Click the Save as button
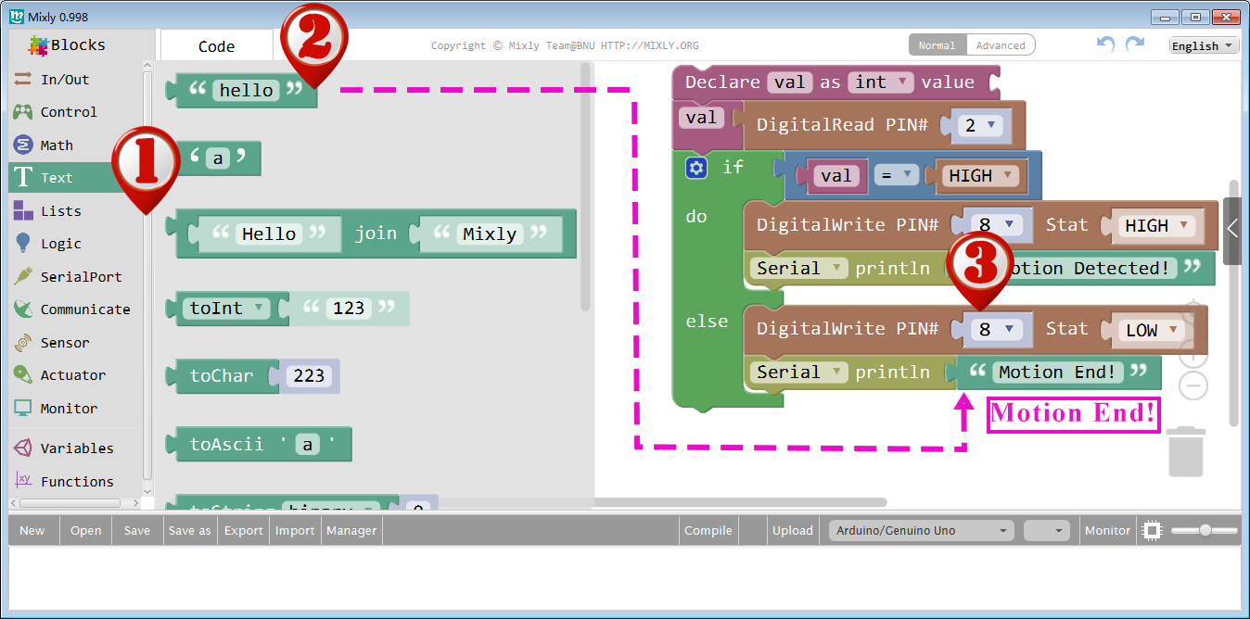 190,531
